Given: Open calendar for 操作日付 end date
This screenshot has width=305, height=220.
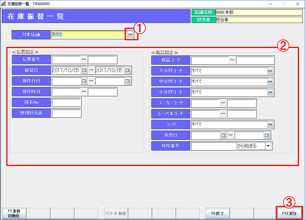Looking at the screenshot, I should click(x=128, y=81).
